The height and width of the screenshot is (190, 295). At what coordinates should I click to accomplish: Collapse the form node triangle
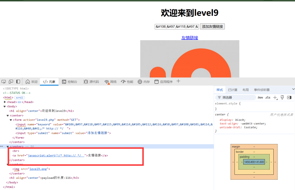(11, 120)
